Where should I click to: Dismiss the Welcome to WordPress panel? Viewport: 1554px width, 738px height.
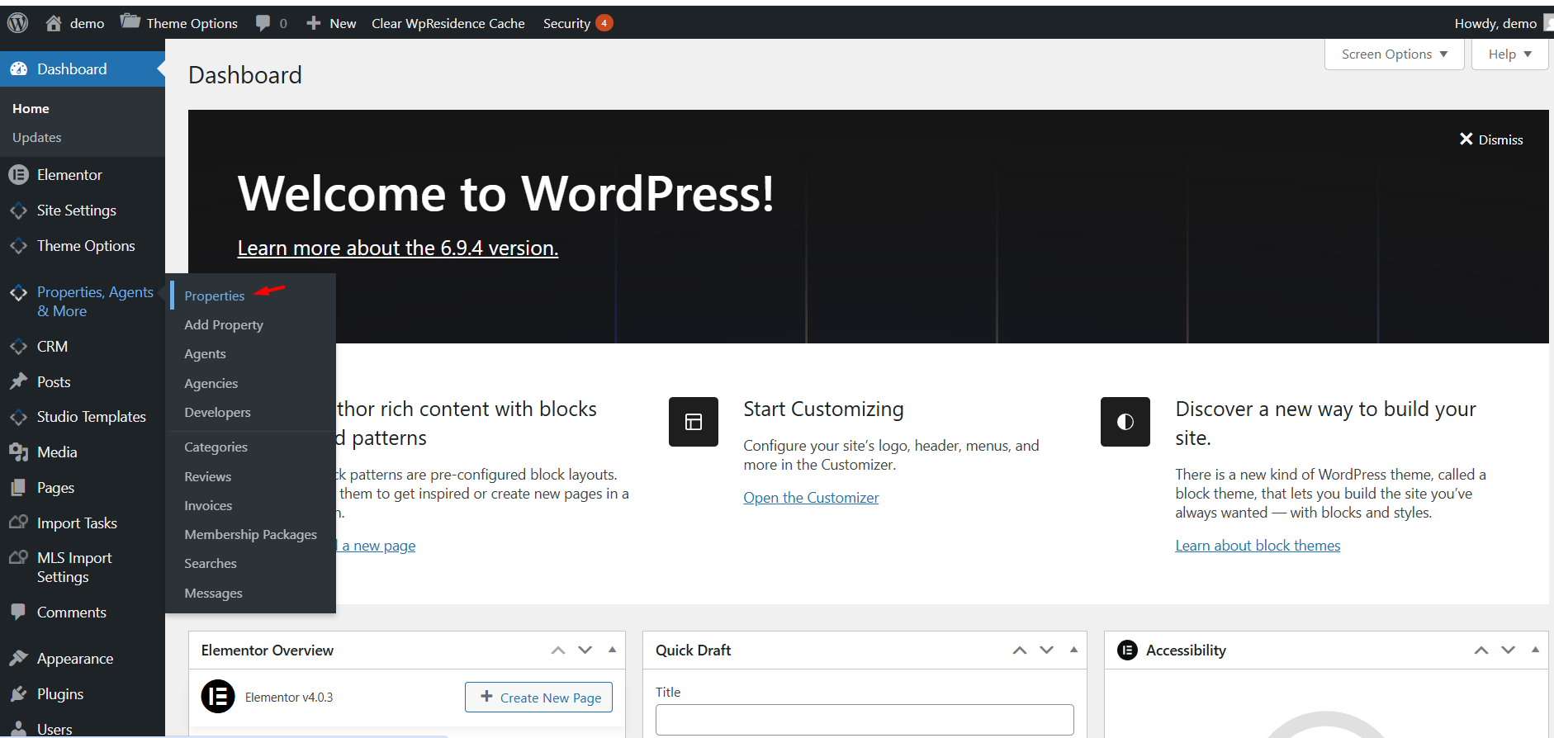[x=1490, y=140]
